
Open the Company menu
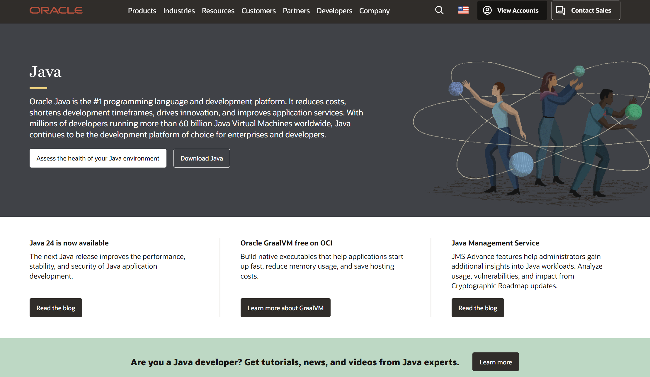[374, 11]
